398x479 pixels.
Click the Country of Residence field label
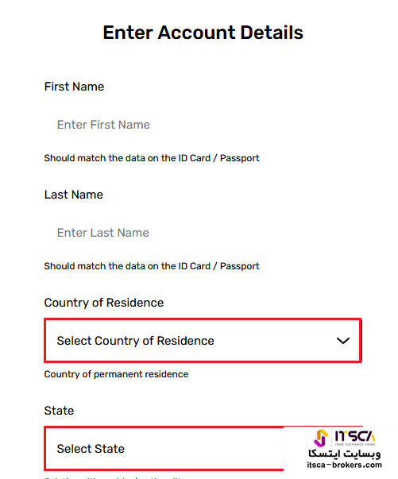pyautogui.click(x=104, y=303)
